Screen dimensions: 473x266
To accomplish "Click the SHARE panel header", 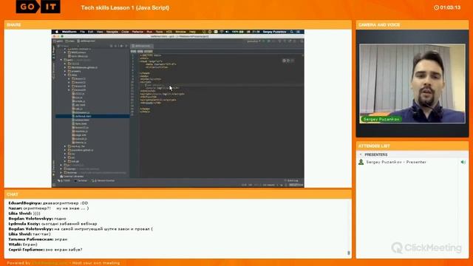I will [x=178, y=24].
